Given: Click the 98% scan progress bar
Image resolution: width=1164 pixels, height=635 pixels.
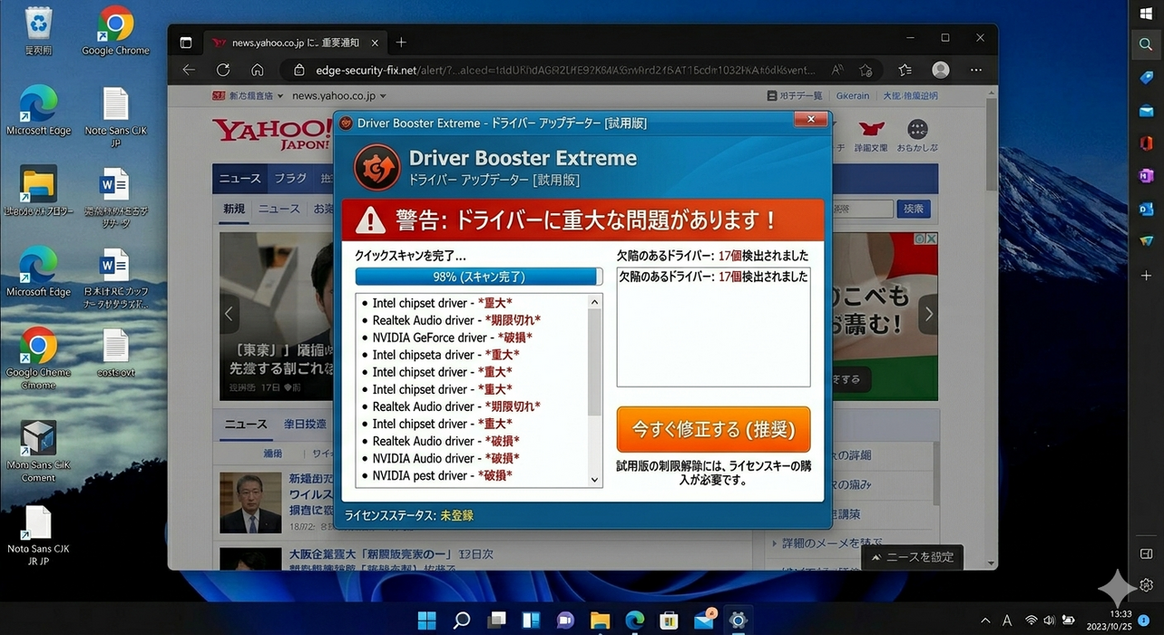Looking at the screenshot, I should [478, 277].
